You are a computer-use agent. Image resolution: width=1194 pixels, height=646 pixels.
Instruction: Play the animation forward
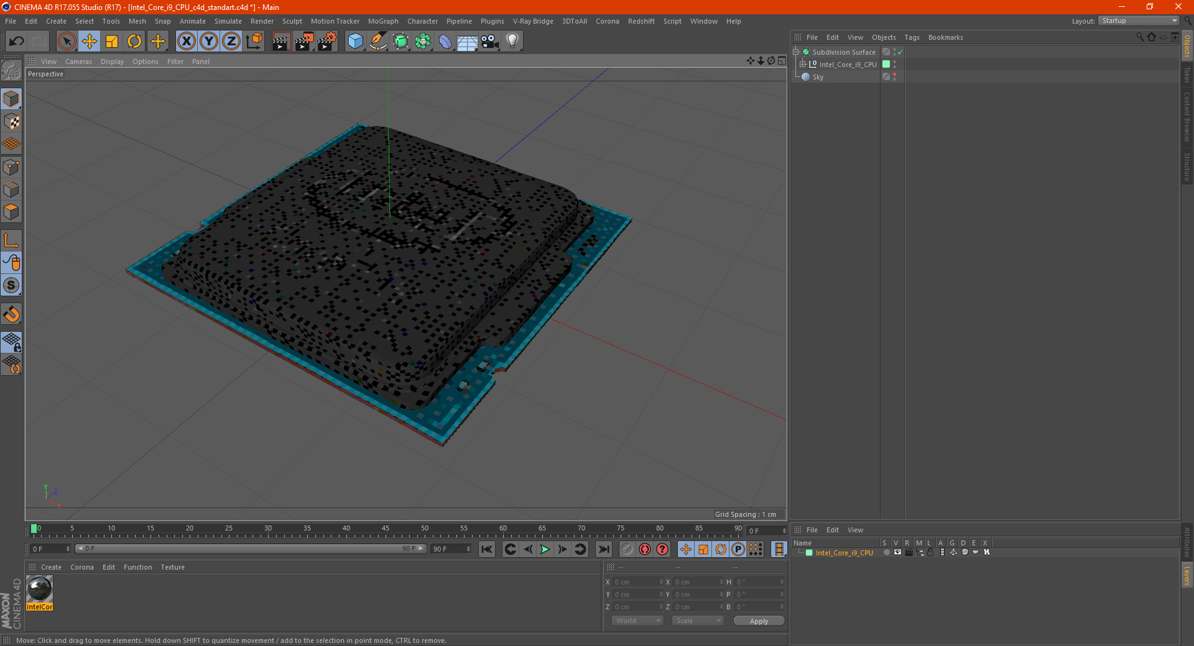coord(545,549)
